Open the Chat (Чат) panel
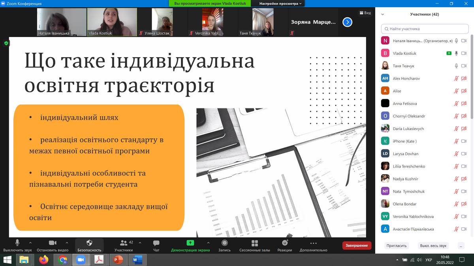 click(156, 243)
